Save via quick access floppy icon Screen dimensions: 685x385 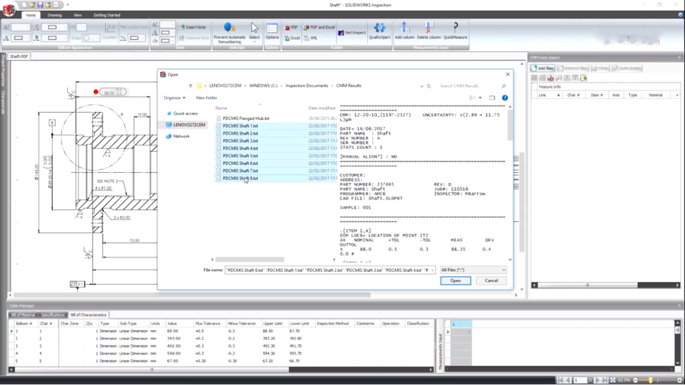pos(40,5)
